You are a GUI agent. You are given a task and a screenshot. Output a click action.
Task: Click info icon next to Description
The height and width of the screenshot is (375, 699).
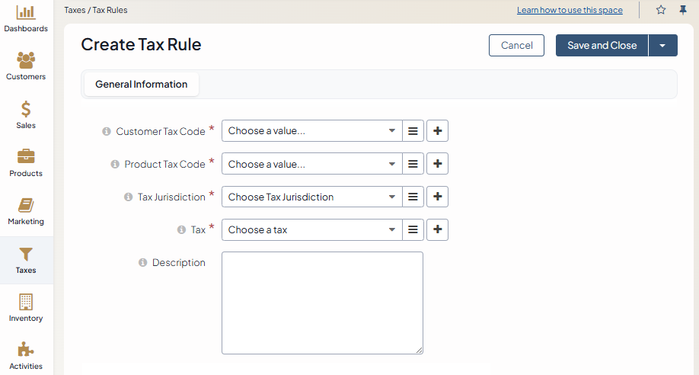point(142,263)
